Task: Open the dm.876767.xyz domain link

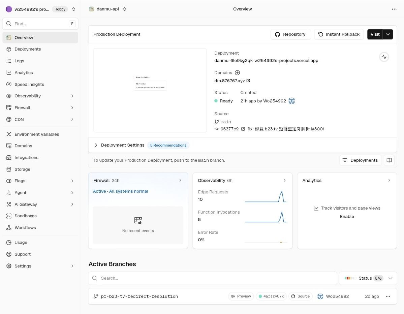Action: pos(229,81)
